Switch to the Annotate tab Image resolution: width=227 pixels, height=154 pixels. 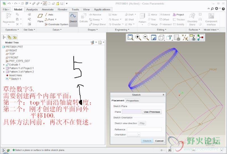pyautogui.click(x=48, y=10)
